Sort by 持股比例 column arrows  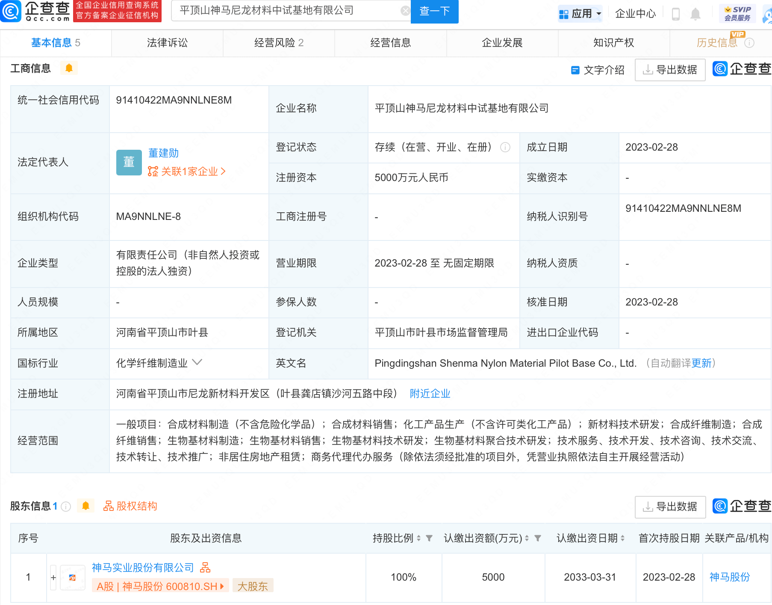(x=418, y=538)
